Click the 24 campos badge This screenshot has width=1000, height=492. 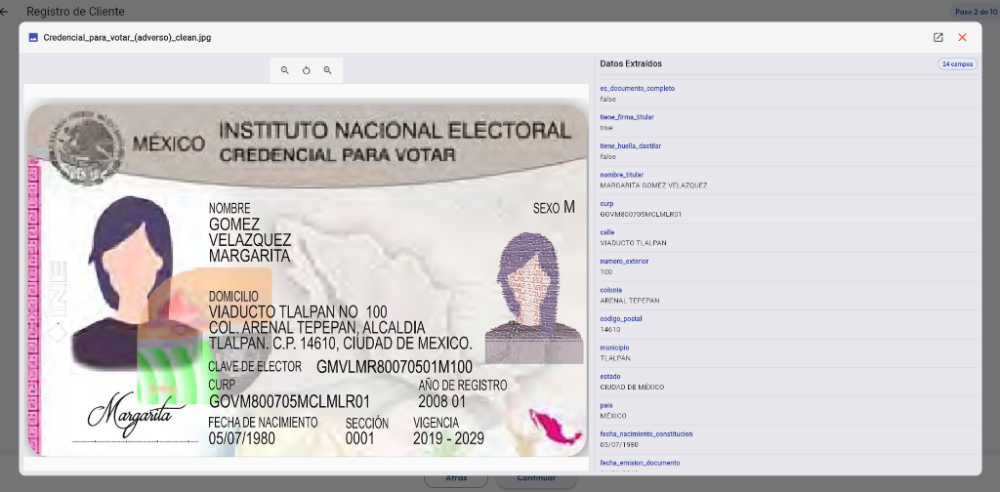point(957,64)
